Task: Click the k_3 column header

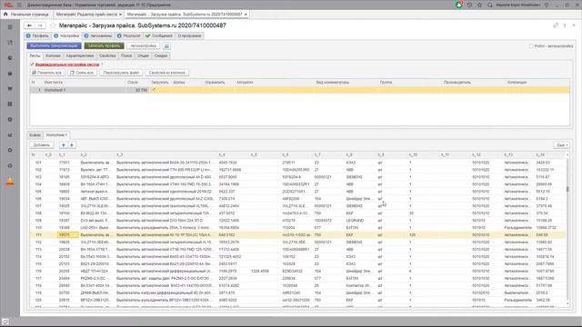Action: 166,155
